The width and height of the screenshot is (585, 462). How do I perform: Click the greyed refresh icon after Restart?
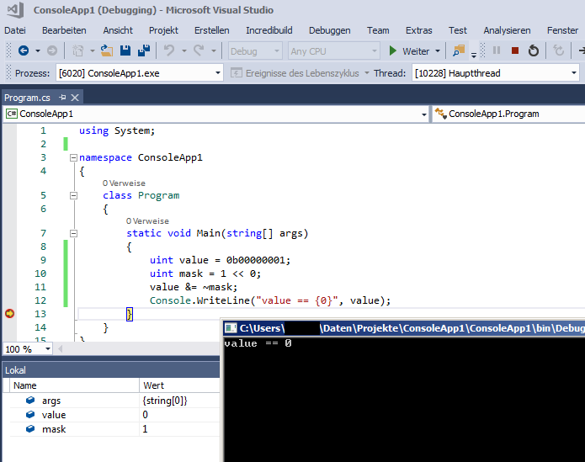559,50
